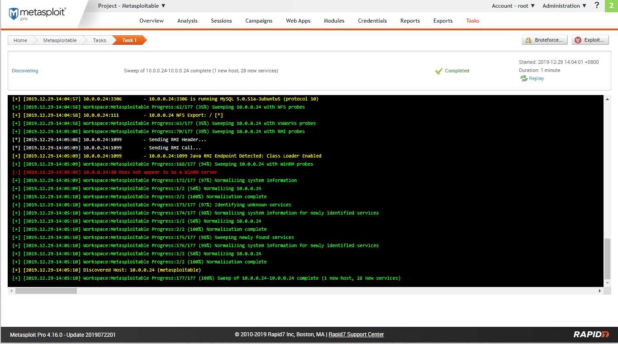Go back to the Tasks breadcrumb
The width and height of the screenshot is (618, 344).
pyautogui.click(x=100, y=40)
